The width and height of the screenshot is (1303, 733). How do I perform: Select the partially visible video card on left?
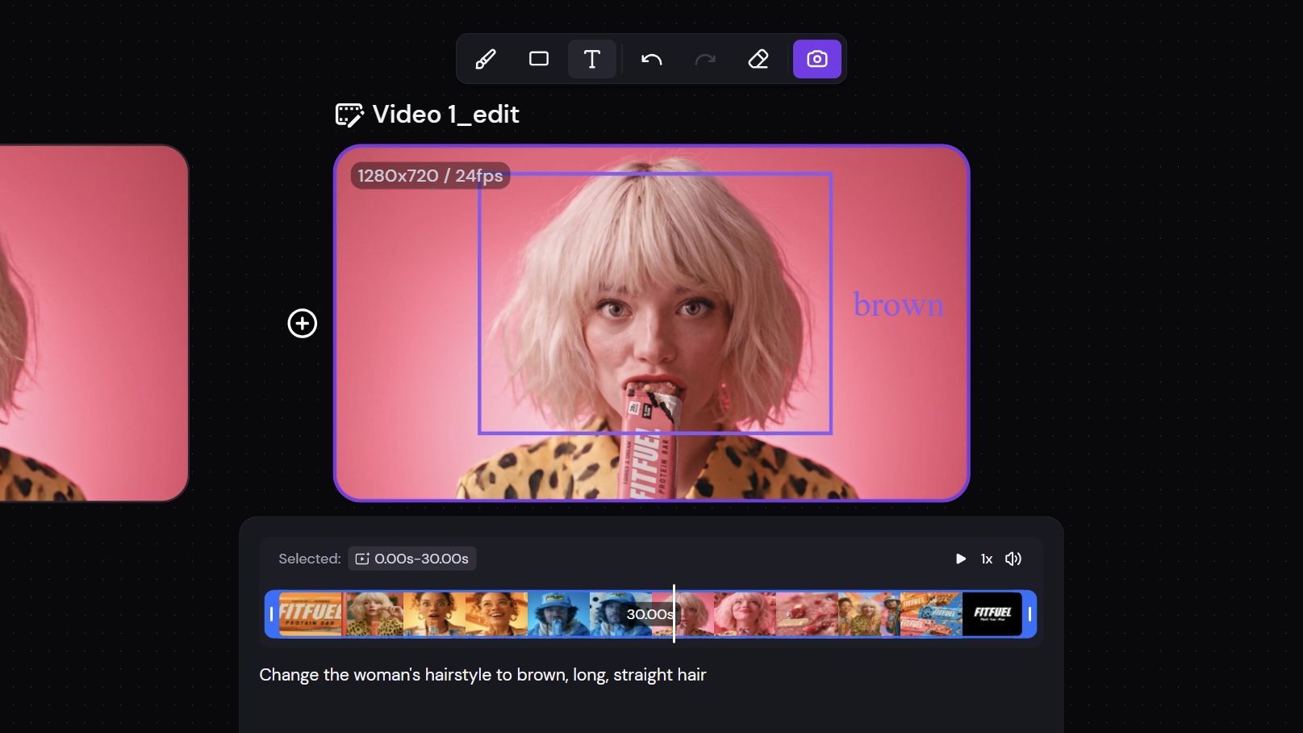(94, 323)
